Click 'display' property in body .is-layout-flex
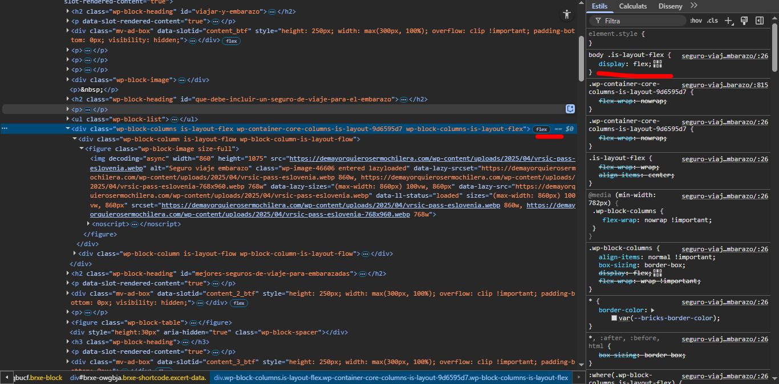The width and height of the screenshot is (779, 384). click(612, 64)
